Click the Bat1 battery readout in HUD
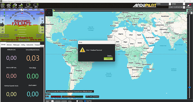This screenshot has height=102, width=193. coord(10,40)
